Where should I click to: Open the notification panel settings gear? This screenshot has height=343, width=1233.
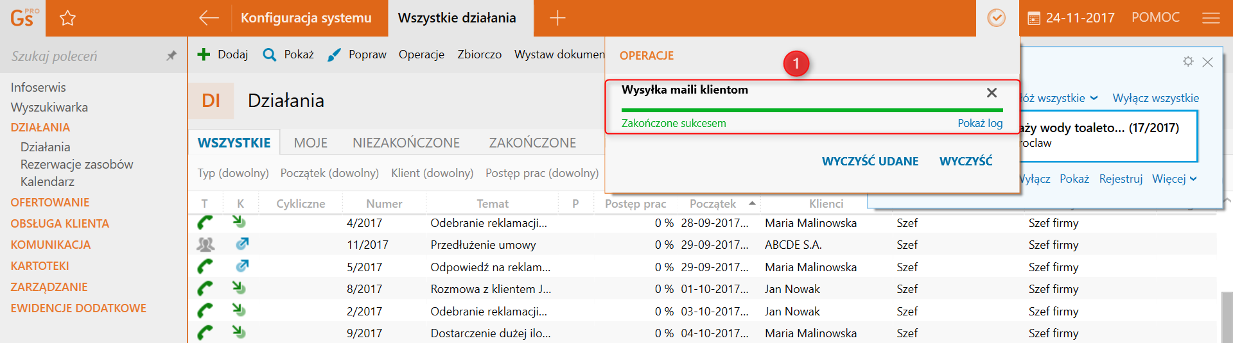[x=1188, y=62]
